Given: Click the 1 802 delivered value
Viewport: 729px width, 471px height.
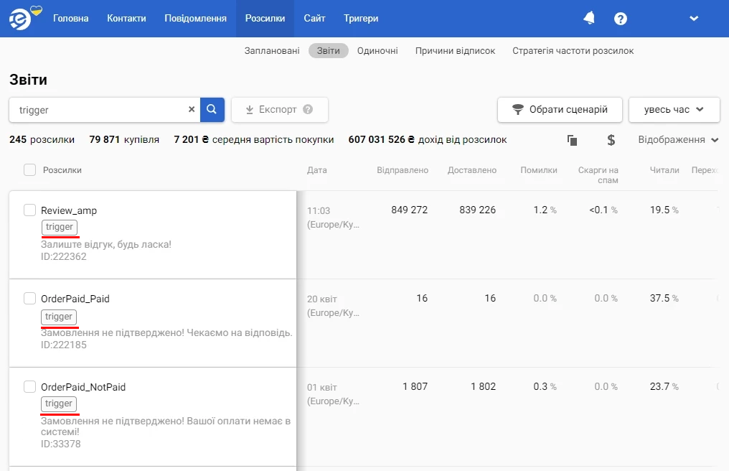Looking at the screenshot, I should tap(484, 387).
